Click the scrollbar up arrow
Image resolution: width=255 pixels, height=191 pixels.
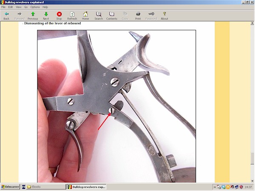coord(252,23)
